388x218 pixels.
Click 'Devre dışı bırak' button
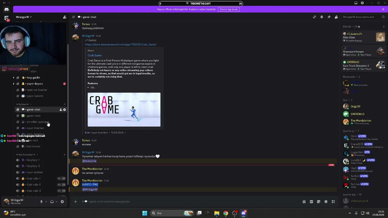229,9
